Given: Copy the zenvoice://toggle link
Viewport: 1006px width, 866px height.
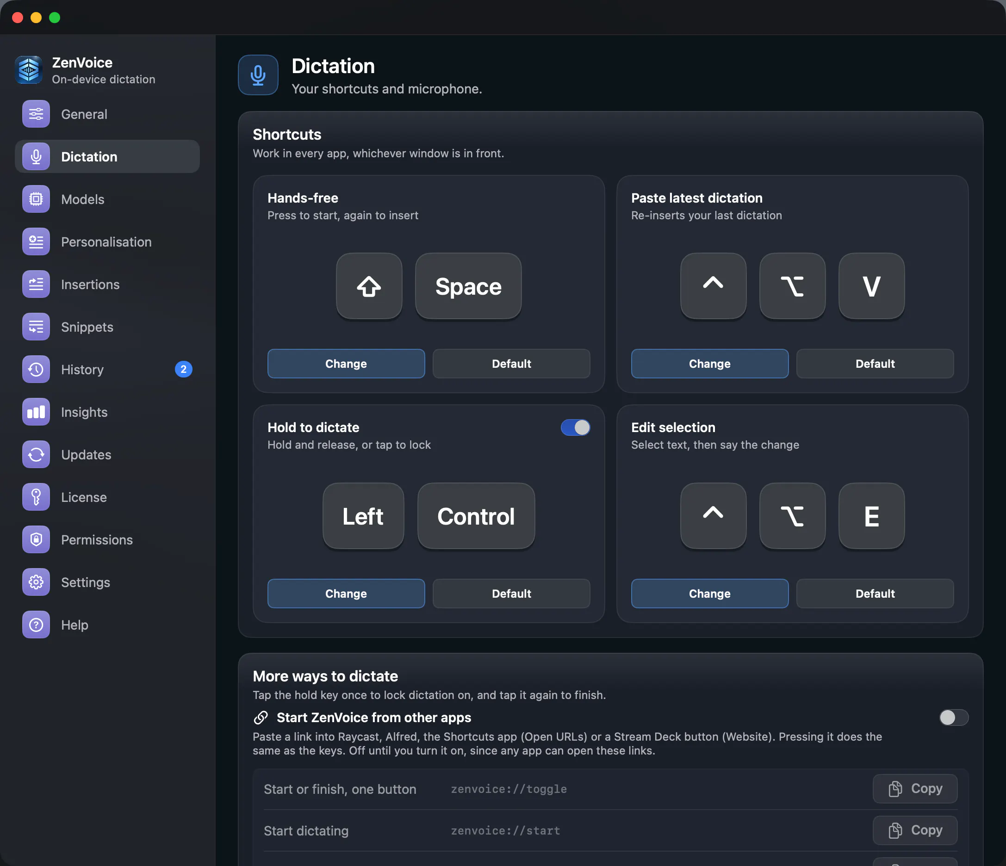Looking at the screenshot, I should click(x=915, y=789).
